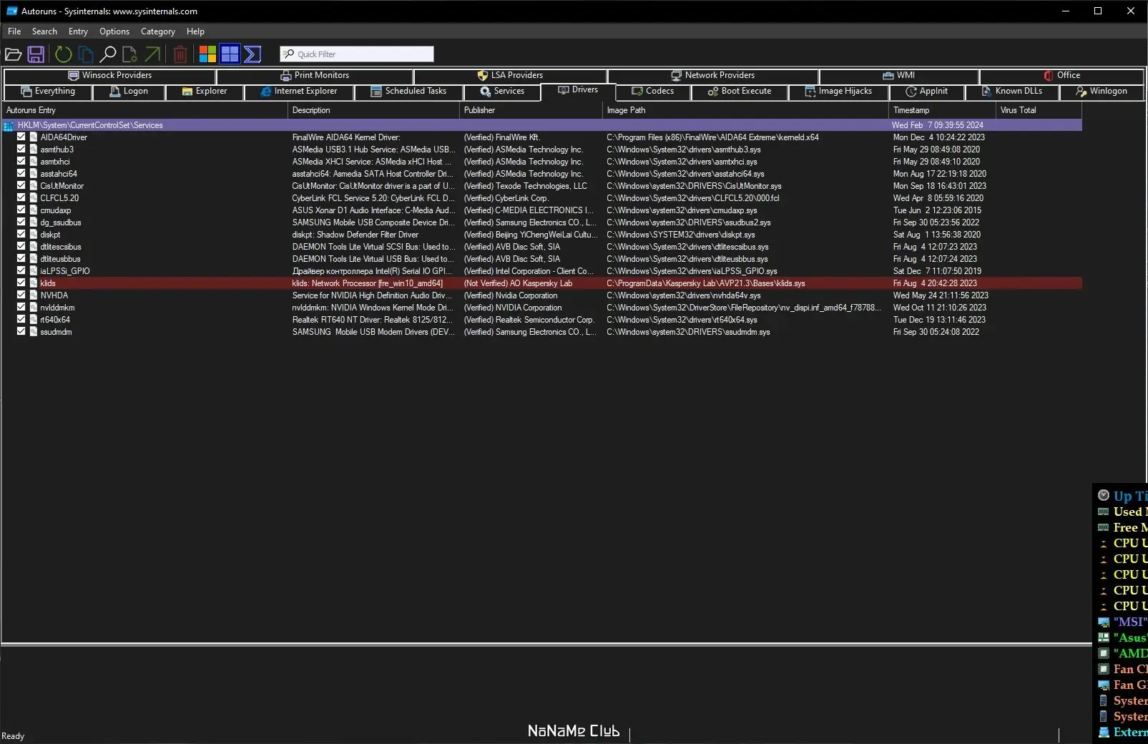Sort by the Publisher column header

[531, 110]
